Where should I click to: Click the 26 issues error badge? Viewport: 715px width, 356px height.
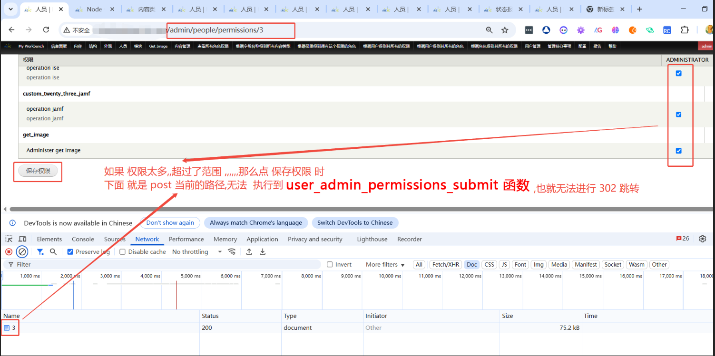(x=683, y=239)
